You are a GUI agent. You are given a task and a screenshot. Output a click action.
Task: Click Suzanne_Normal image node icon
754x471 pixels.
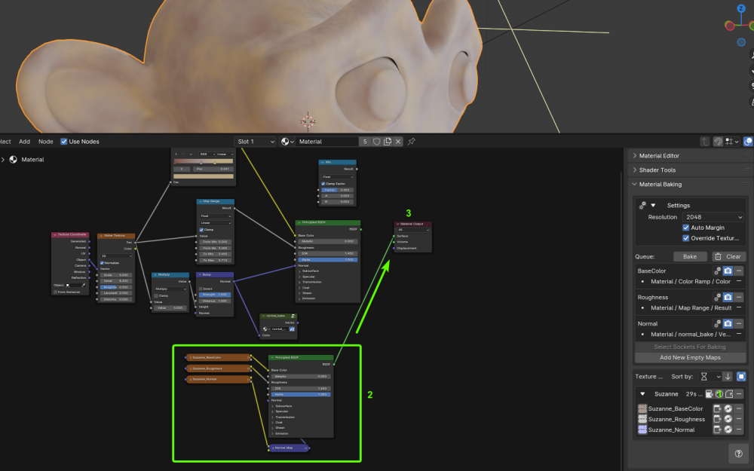pyautogui.click(x=718, y=430)
